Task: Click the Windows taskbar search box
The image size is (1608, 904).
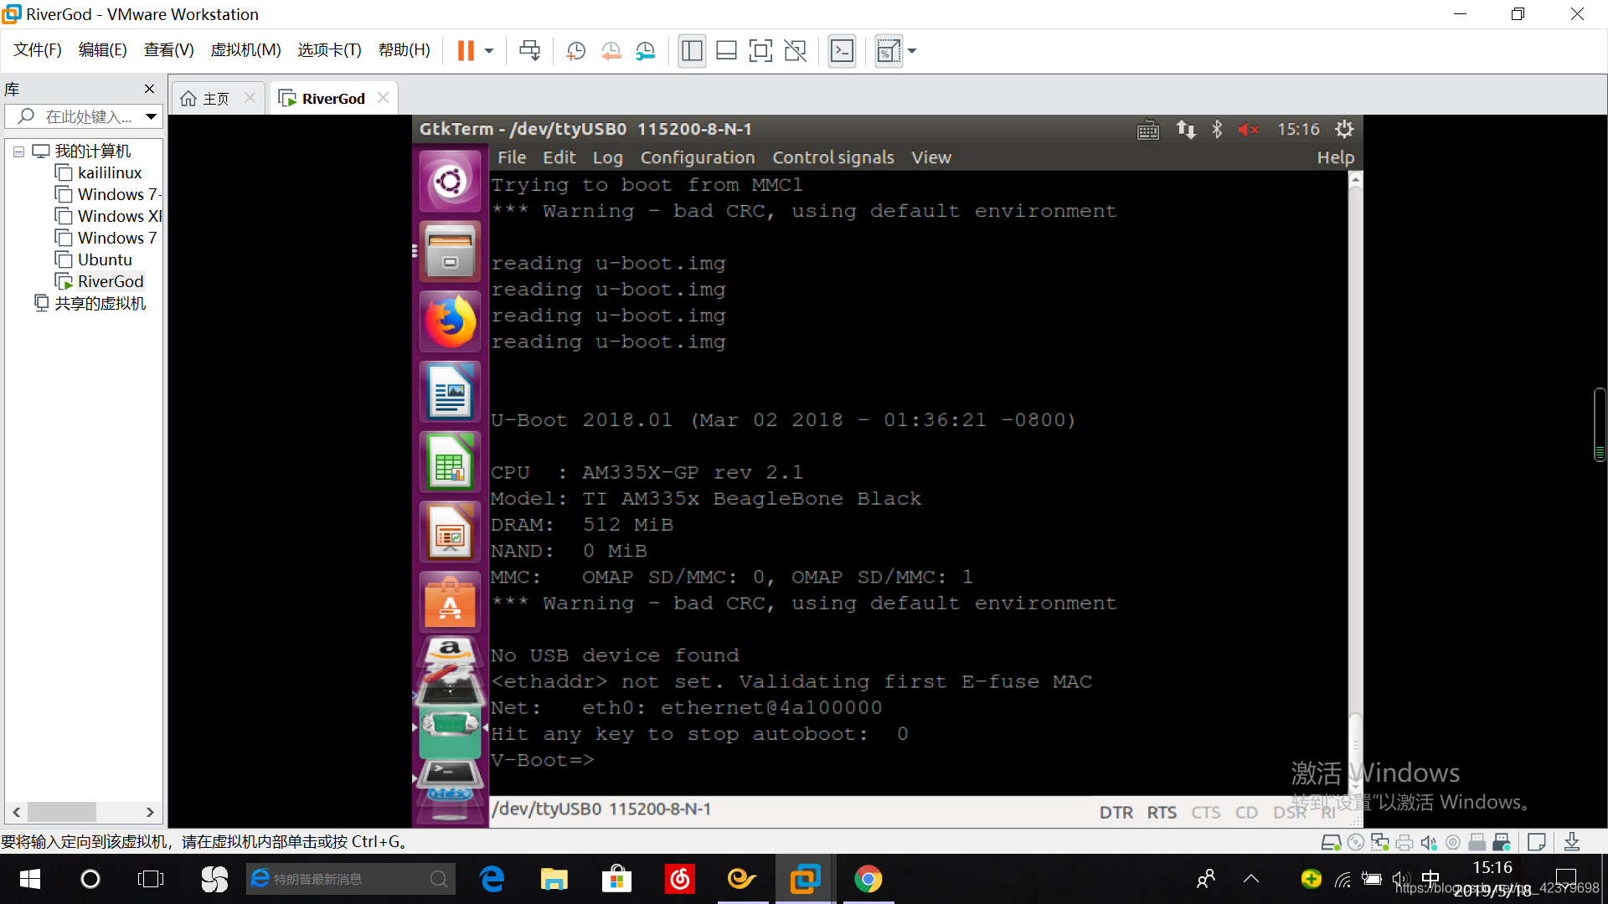Action: coord(350,879)
